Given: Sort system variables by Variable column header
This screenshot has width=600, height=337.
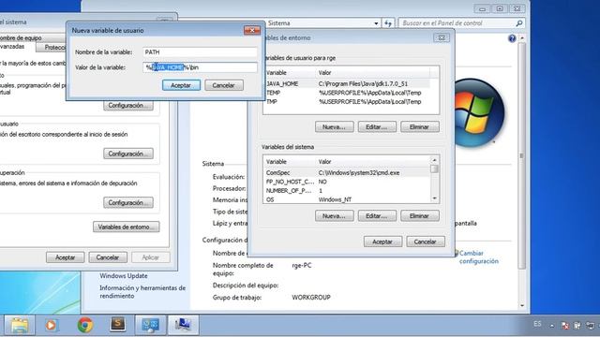Looking at the screenshot, I should 290,162.
